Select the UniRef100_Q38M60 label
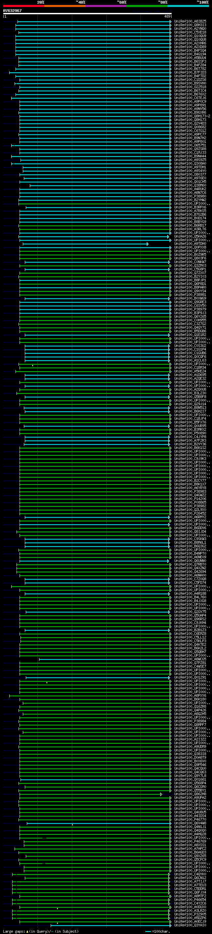Image resolution: width=212 pixels, height=934 pixels. [x=190, y=185]
